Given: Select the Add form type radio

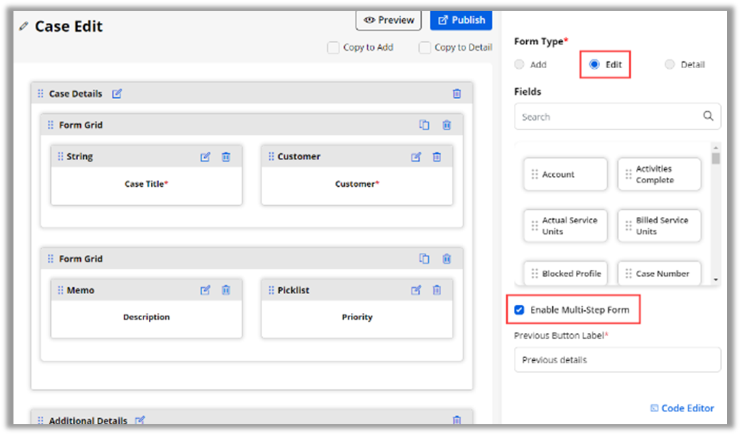Looking at the screenshot, I should [519, 65].
